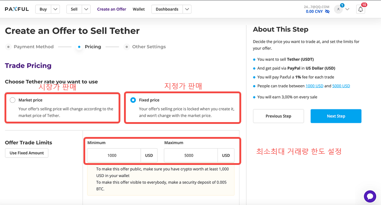Focus the Maximum amount input field

pyautogui.click(x=191, y=155)
